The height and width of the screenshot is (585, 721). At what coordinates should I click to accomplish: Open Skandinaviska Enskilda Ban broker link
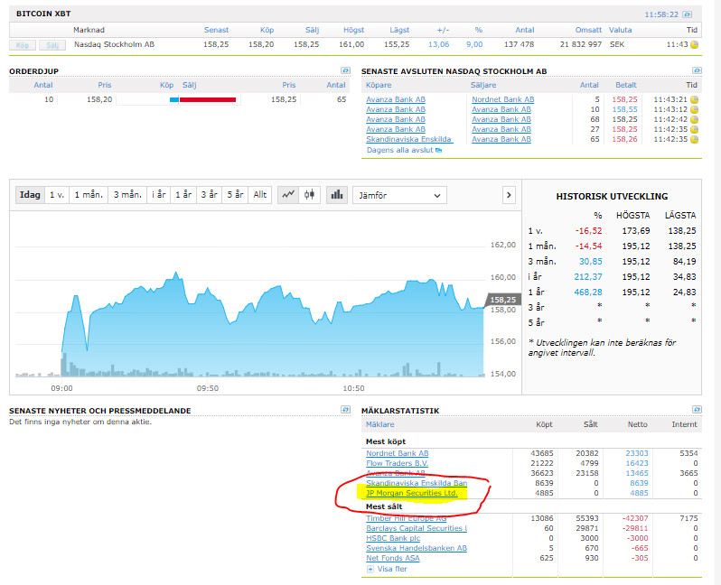(417, 483)
